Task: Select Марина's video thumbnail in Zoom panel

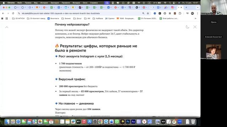Action: pos(214,52)
